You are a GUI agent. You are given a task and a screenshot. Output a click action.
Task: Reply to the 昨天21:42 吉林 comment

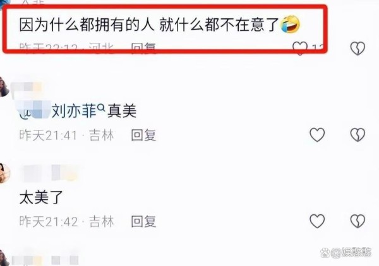tap(143, 221)
